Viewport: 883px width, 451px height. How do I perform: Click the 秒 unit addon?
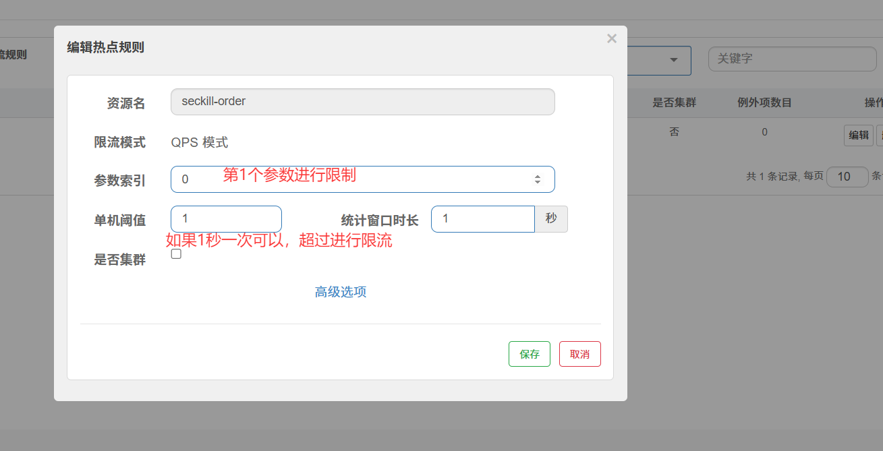point(551,219)
